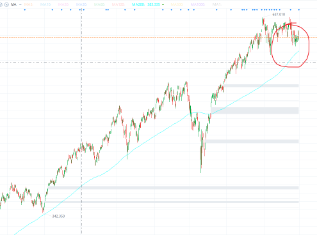Click the circled play icon beside MA

coord(6,4)
